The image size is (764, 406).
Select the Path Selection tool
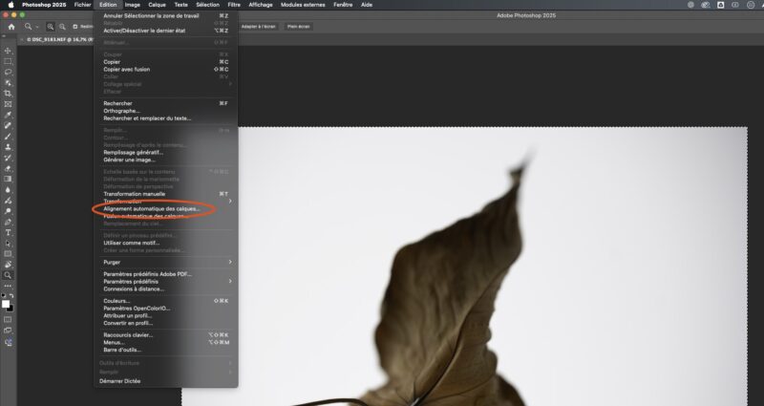tap(8, 244)
